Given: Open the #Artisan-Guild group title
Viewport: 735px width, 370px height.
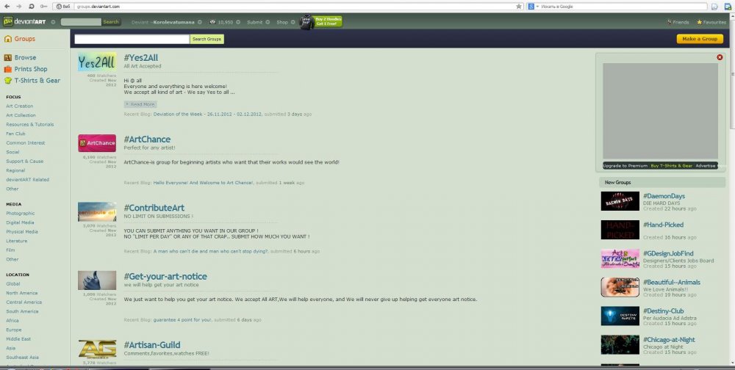Looking at the screenshot, I should click(152, 345).
